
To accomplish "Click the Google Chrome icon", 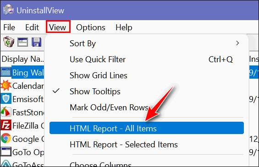I will [x=6, y=138].
